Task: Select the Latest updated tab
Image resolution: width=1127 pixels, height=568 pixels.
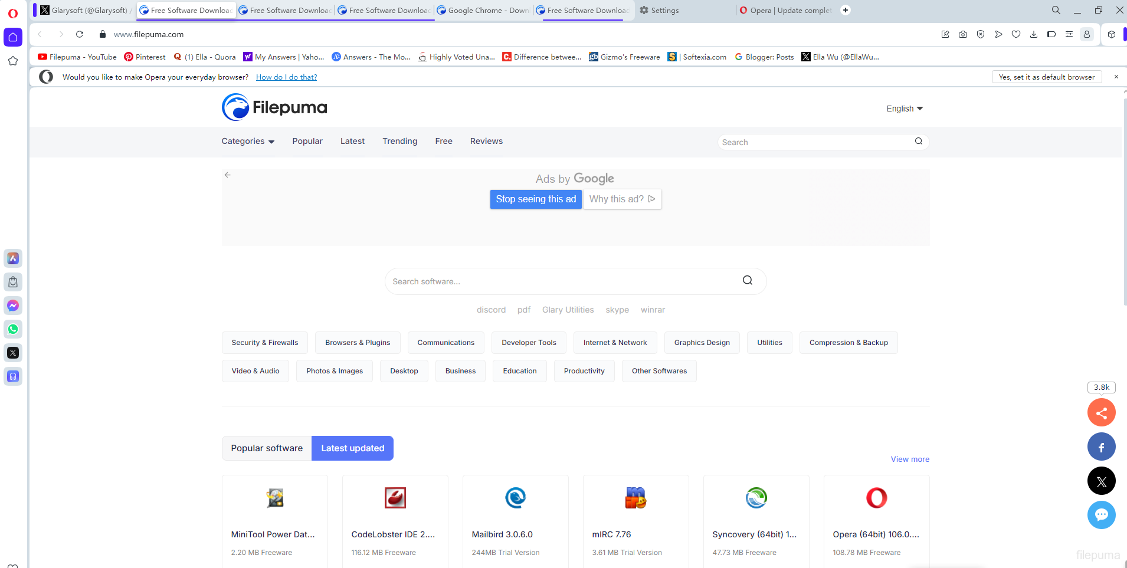Action: click(352, 448)
